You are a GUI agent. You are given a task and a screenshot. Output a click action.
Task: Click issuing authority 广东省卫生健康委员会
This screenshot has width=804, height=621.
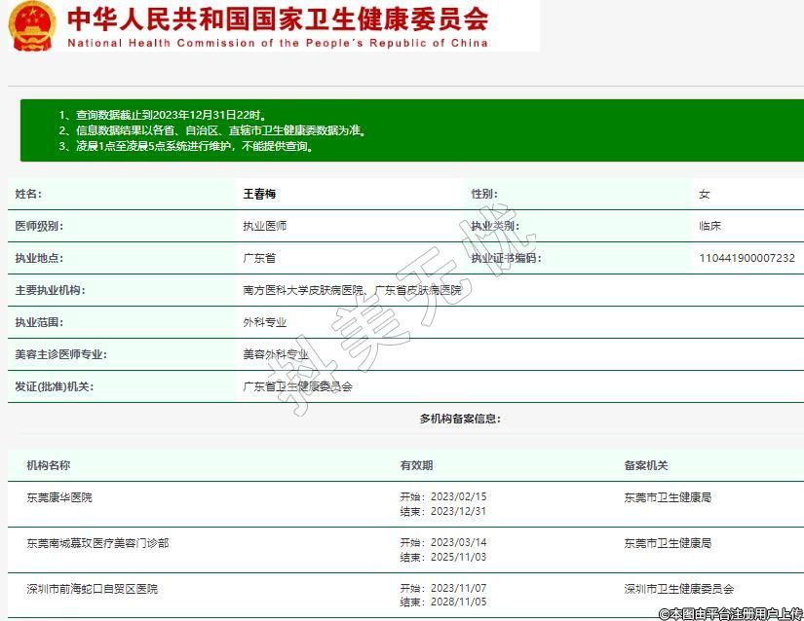(297, 386)
